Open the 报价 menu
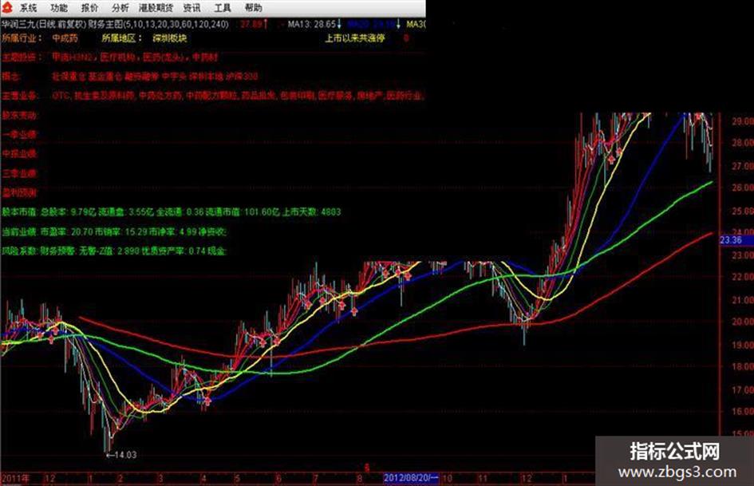This screenshot has height=486, width=754. click(x=89, y=8)
